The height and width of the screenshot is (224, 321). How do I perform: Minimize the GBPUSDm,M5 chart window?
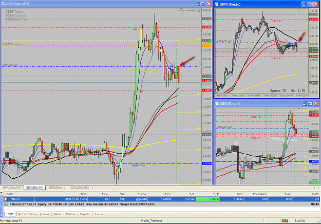[x=304, y=4]
